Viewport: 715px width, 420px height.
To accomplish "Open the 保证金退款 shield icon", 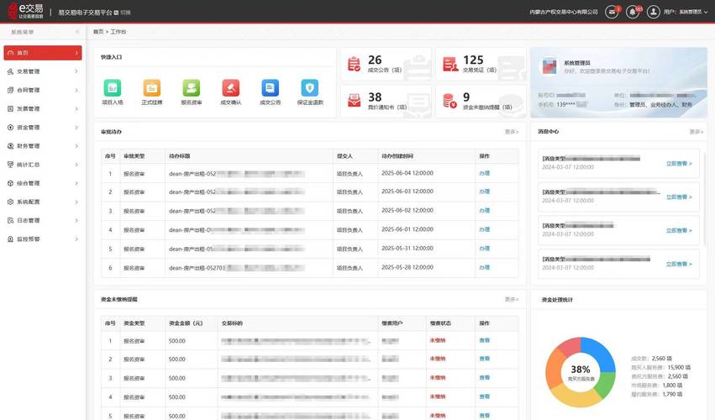I will [310, 87].
